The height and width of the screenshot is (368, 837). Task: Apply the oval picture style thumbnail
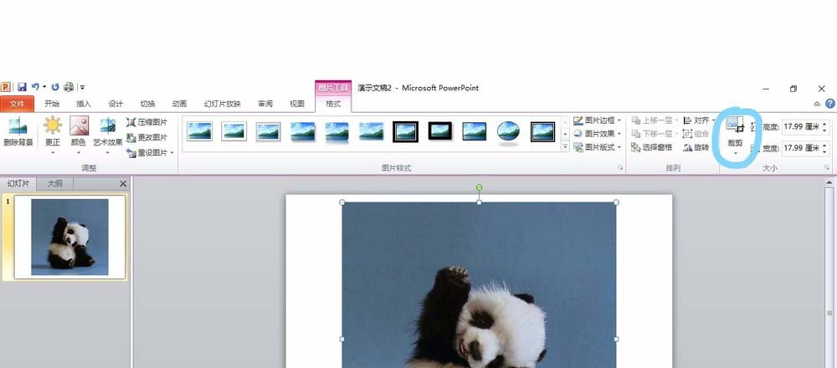click(508, 131)
